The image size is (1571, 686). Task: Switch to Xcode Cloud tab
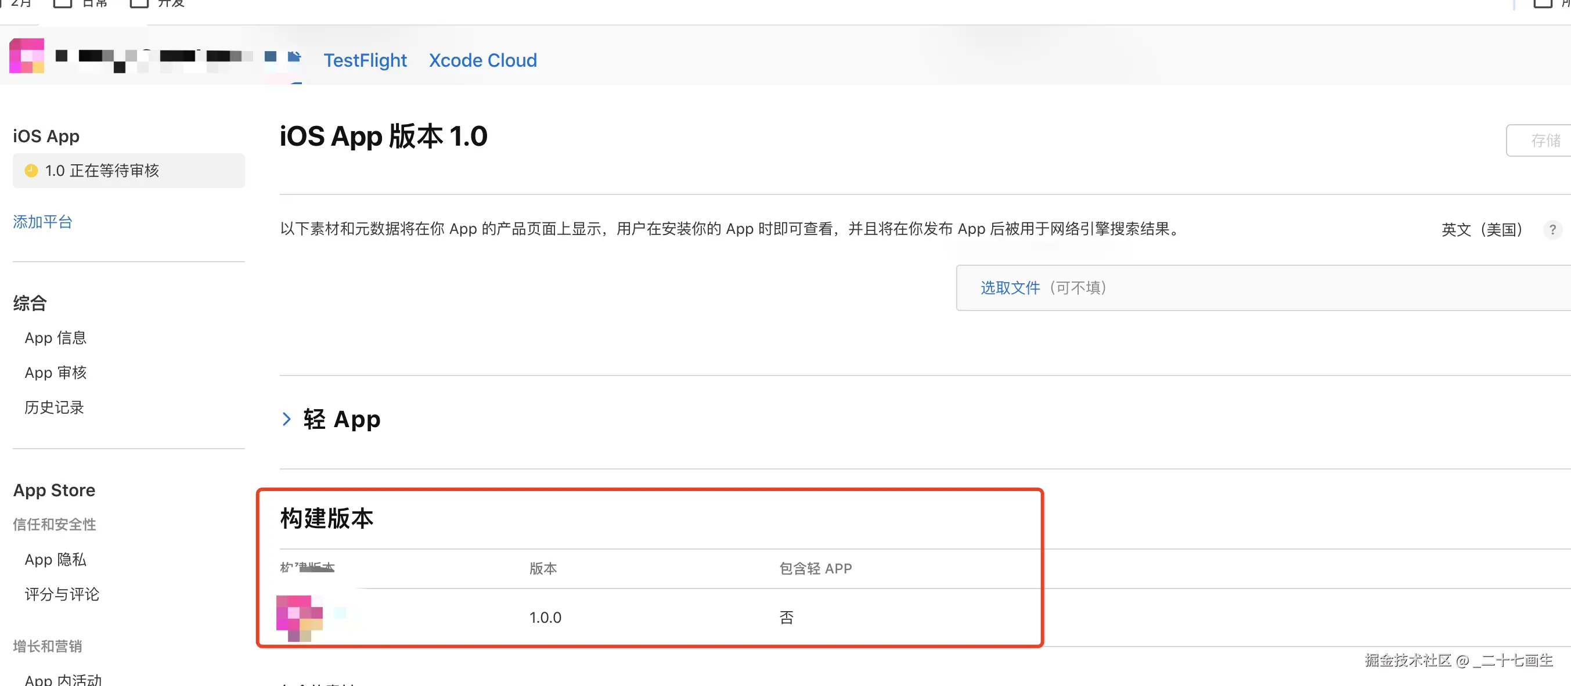[482, 60]
